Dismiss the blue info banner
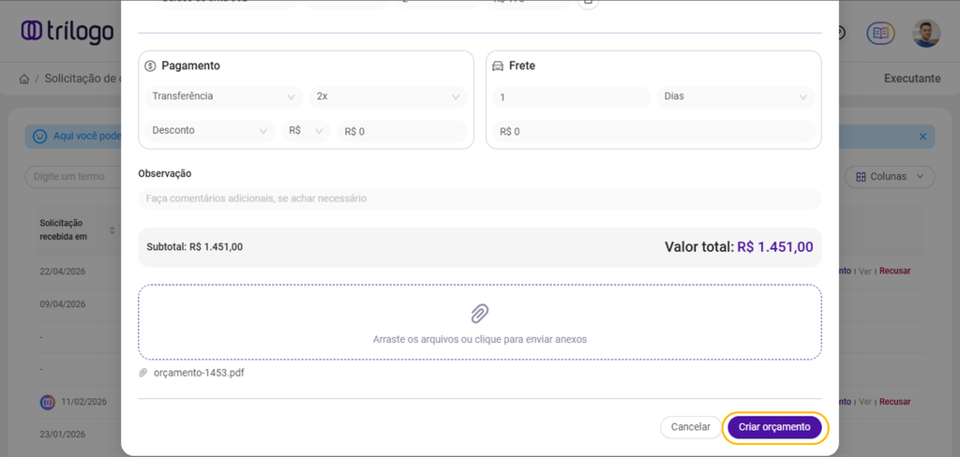 (x=922, y=137)
